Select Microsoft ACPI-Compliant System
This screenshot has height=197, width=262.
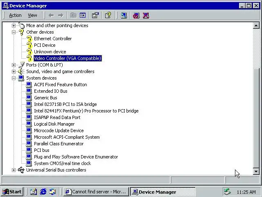point(67,137)
